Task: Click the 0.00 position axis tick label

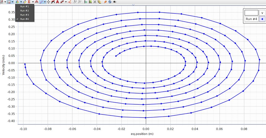Action: (x=146, y=129)
